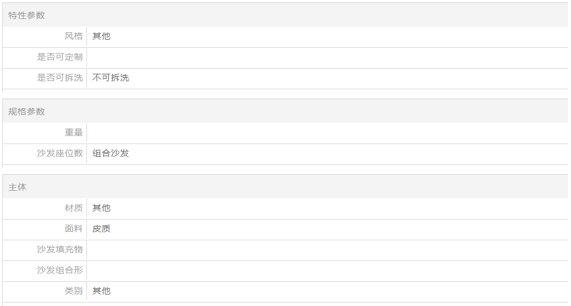Click the 不可拆洗 value text
The image size is (571, 306).
click(111, 78)
